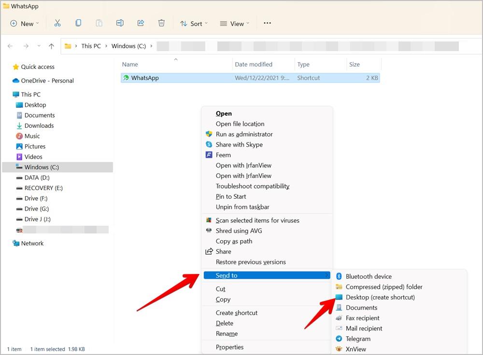Click the Share icon in toolbar
Viewport: 483px width, 355px height.
(x=141, y=23)
